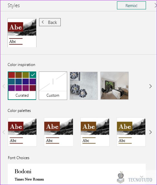The image size is (157, 185).
Task: Go to previous color palettes
Action: coord(4,132)
